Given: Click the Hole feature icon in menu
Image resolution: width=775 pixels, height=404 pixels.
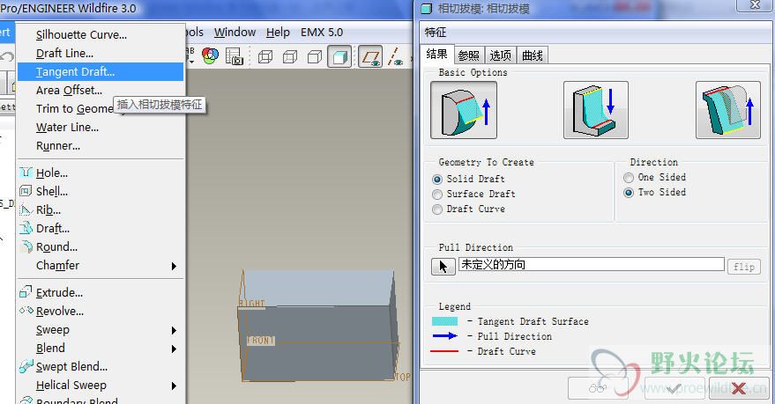Looking at the screenshot, I should 26,173.
